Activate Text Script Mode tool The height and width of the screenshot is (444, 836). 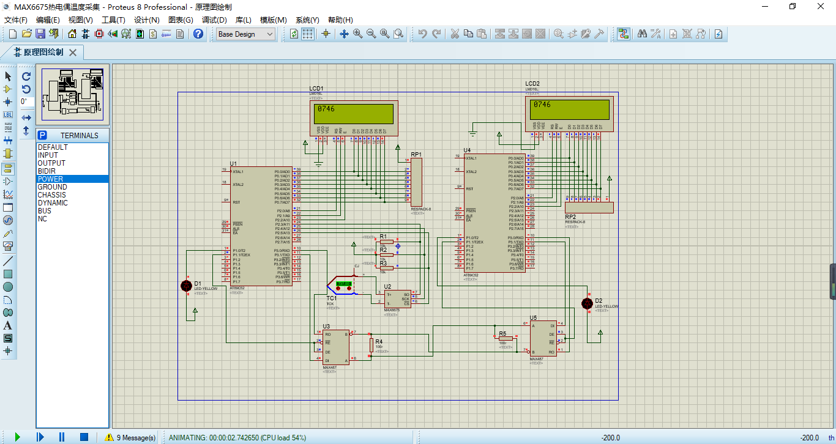point(8,127)
